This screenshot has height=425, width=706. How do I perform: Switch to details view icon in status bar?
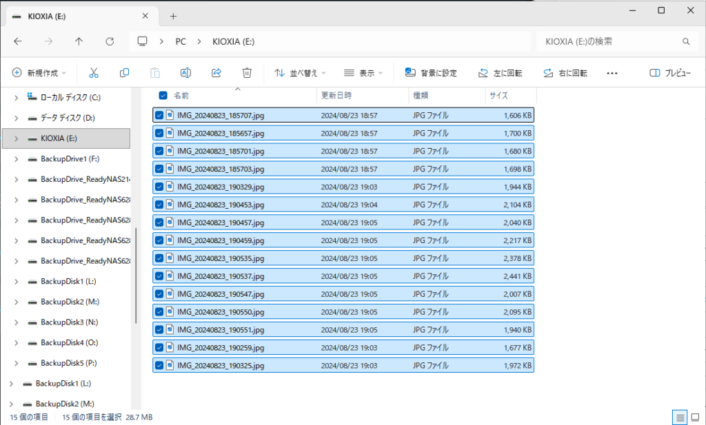click(x=680, y=417)
